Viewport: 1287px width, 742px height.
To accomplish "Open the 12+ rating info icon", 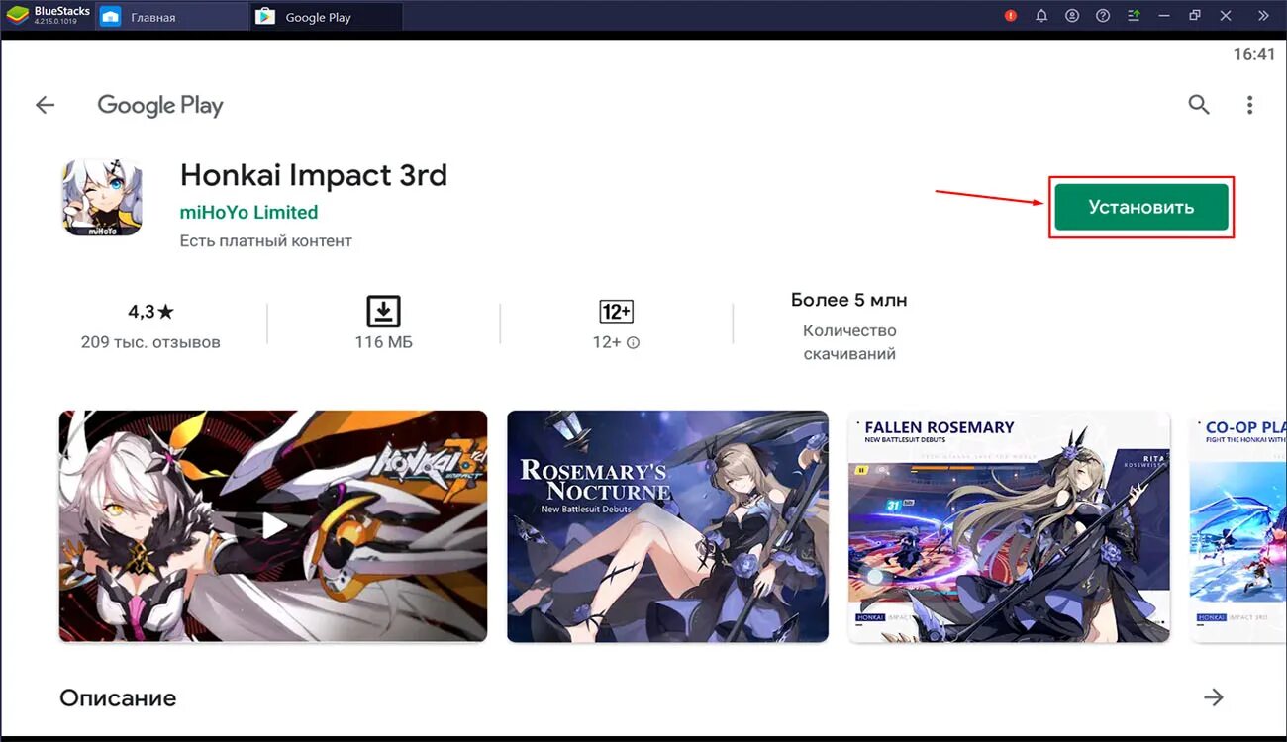I will pyautogui.click(x=634, y=343).
